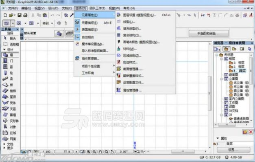This screenshot has height=162, width=255.
Task: Click the Print toolbar icon
Action: click(25, 15)
